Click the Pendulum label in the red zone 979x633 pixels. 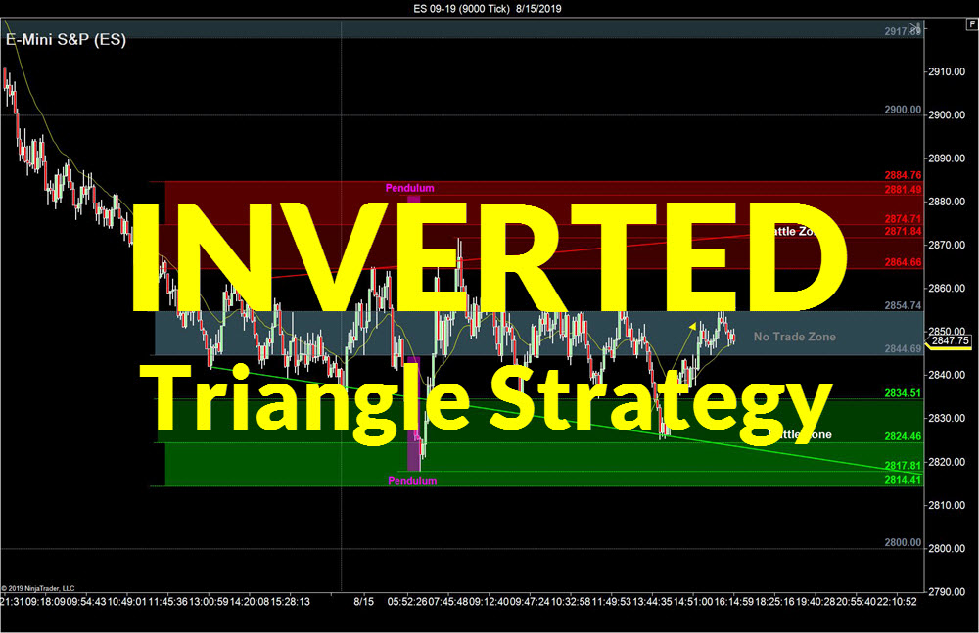coord(409,188)
